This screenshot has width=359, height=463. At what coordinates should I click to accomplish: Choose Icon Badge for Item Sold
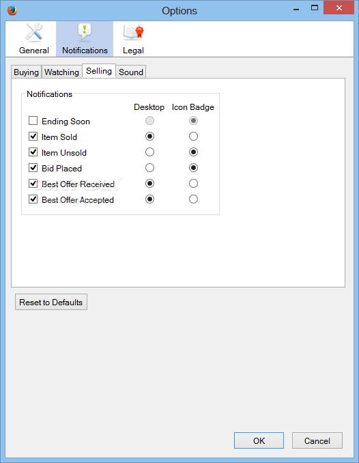tap(193, 137)
